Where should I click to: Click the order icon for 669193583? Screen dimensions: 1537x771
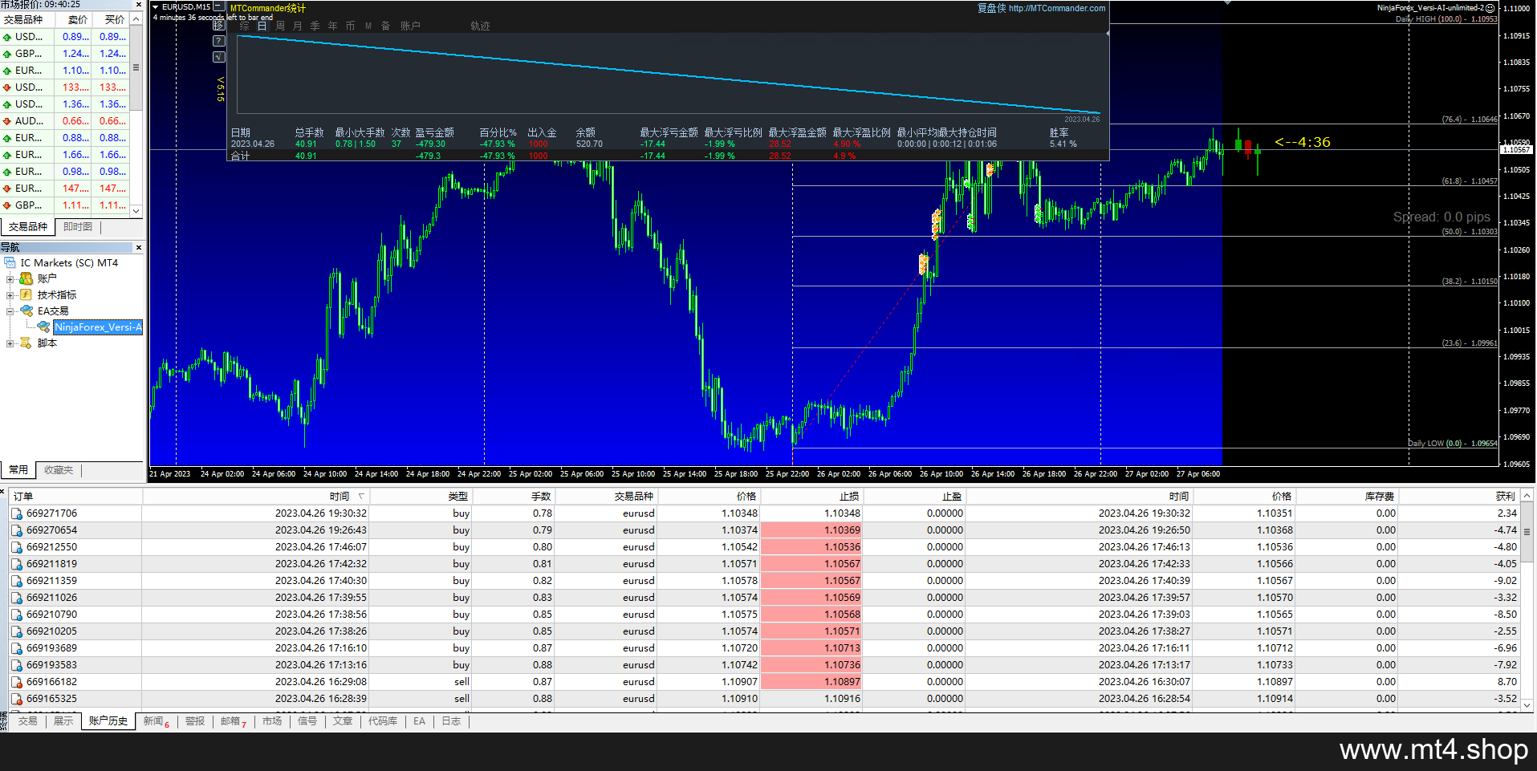pyautogui.click(x=17, y=665)
